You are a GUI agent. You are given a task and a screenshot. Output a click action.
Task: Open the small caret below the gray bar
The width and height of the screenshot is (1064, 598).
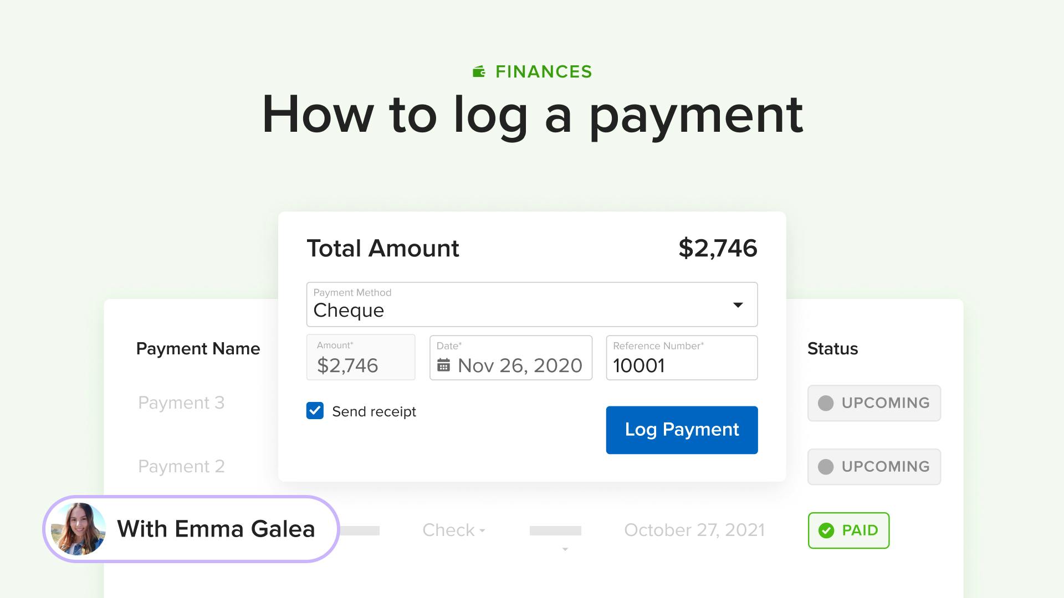pyautogui.click(x=565, y=549)
